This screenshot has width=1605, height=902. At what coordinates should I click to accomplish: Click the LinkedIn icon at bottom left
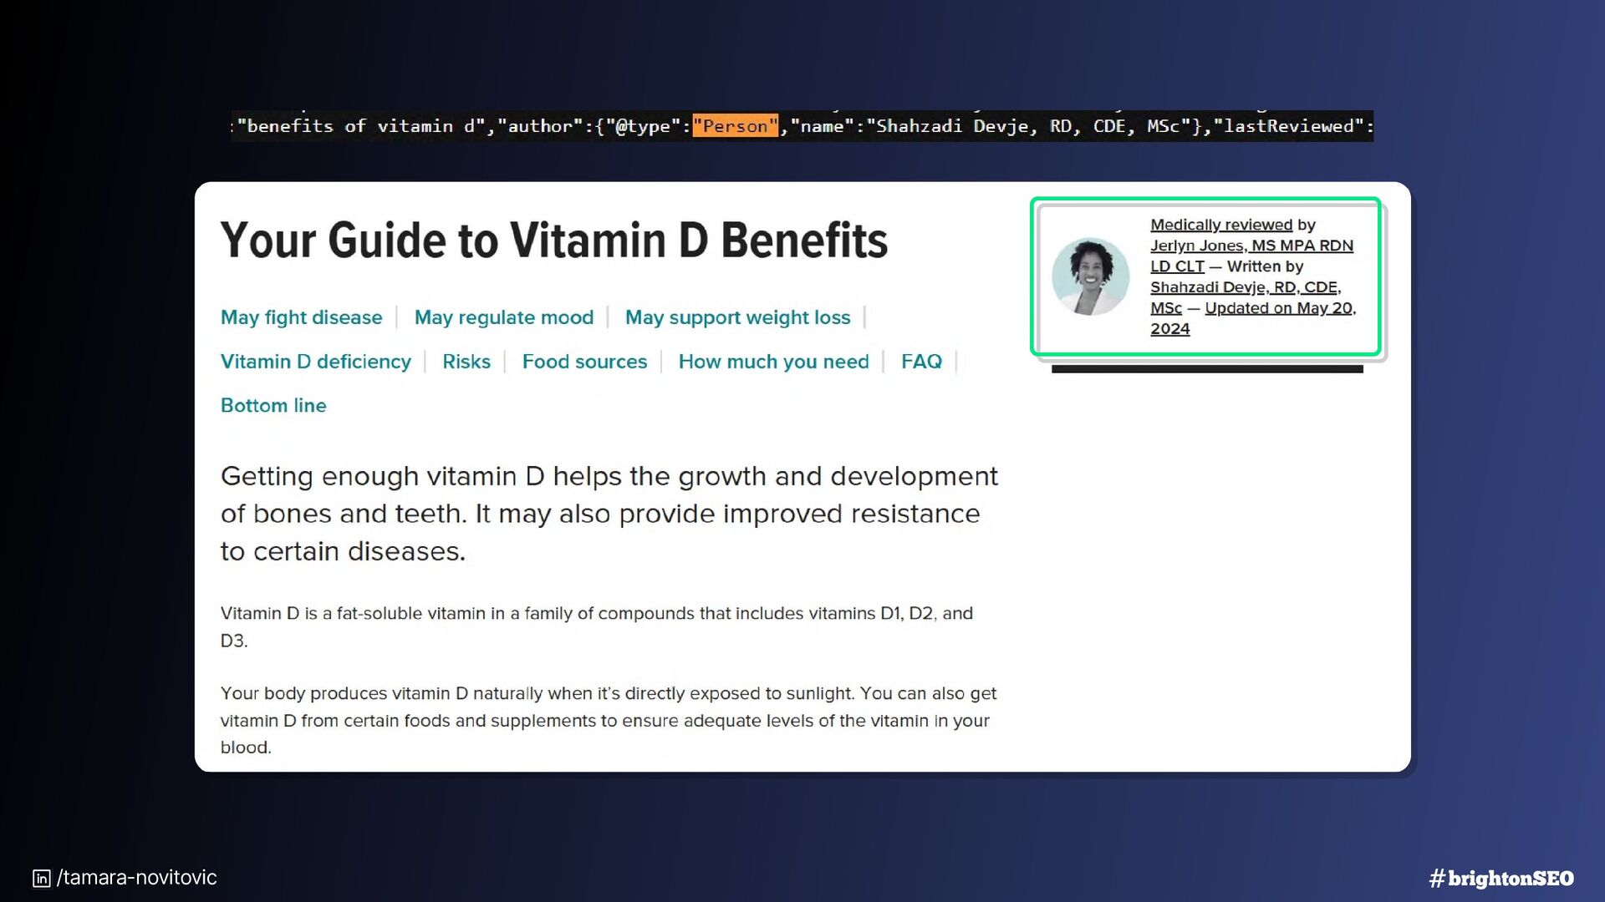pyautogui.click(x=41, y=879)
